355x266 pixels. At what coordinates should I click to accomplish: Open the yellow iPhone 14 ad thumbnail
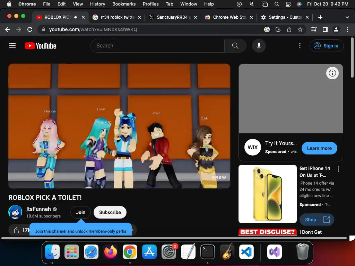coord(267,194)
